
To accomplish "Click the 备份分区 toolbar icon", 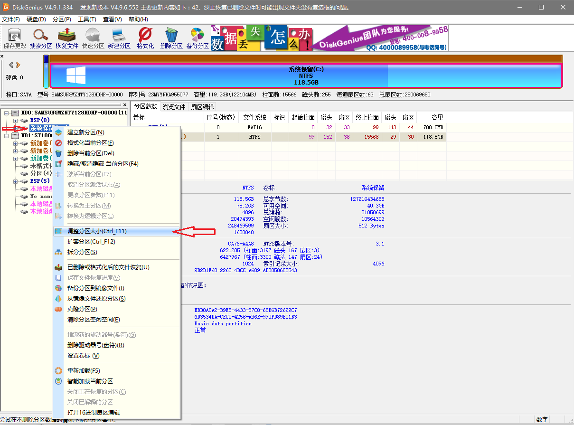I will pyautogui.click(x=198, y=38).
